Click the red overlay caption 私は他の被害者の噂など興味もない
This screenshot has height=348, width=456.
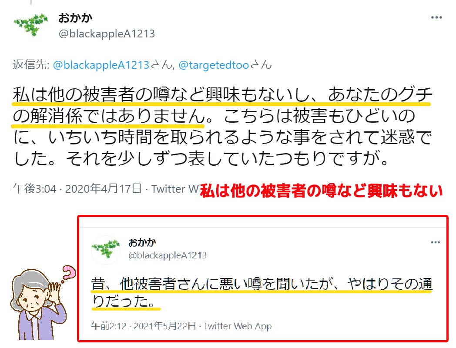click(322, 191)
